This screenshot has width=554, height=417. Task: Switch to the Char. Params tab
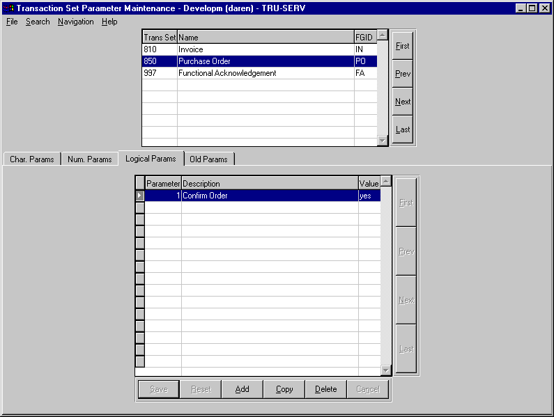pyautogui.click(x=32, y=159)
